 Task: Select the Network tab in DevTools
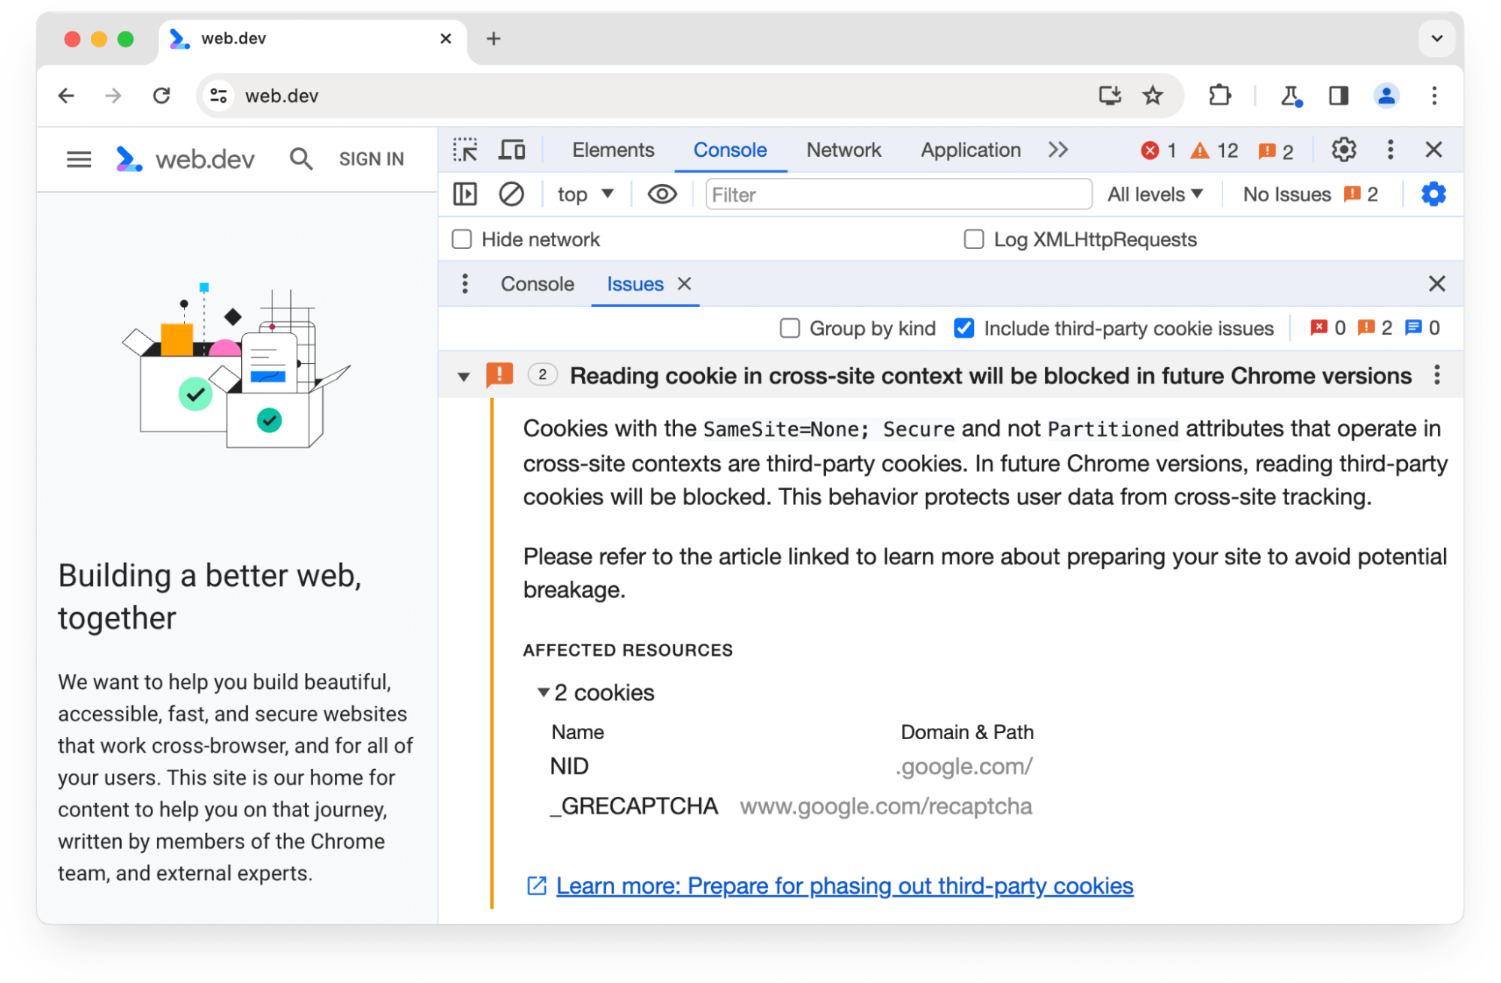842,149
